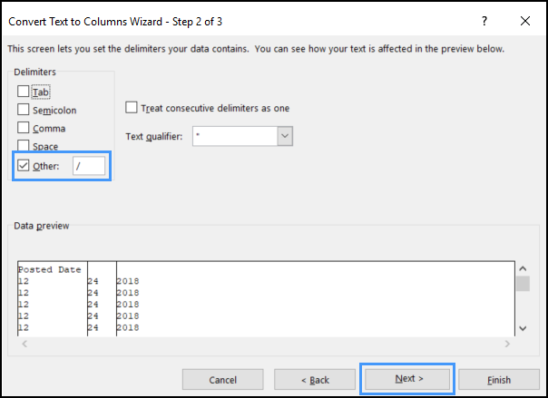Image resolution: width=548 pixels, height=398 pixels.
Task: Click the Cancel button
Action: (x=222, y=380)
